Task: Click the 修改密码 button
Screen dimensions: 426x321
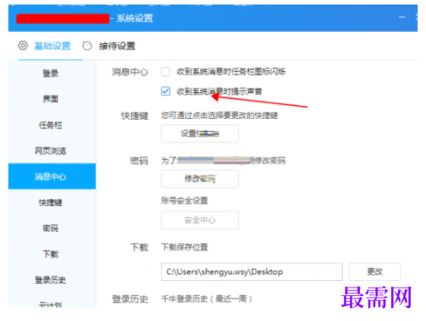Action: tap(200, 179)
